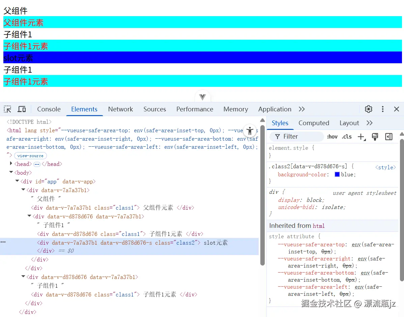
Task: Collapse the body element in DOM tree
Action: [11, 172]
